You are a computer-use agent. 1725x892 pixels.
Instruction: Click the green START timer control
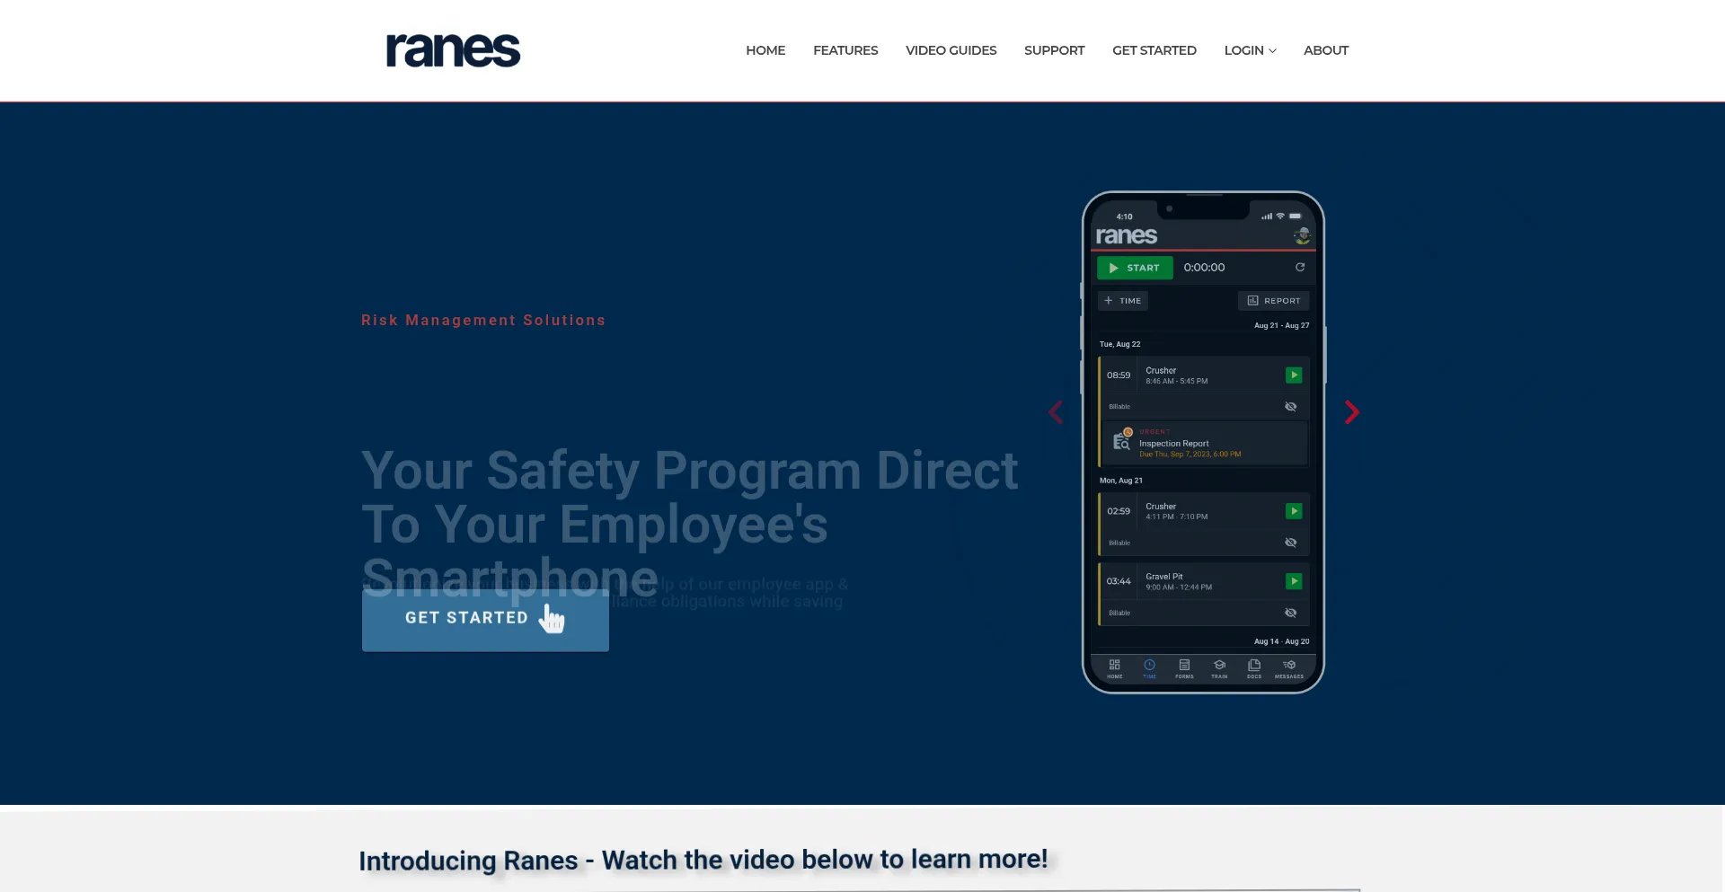pos(1134,267)
